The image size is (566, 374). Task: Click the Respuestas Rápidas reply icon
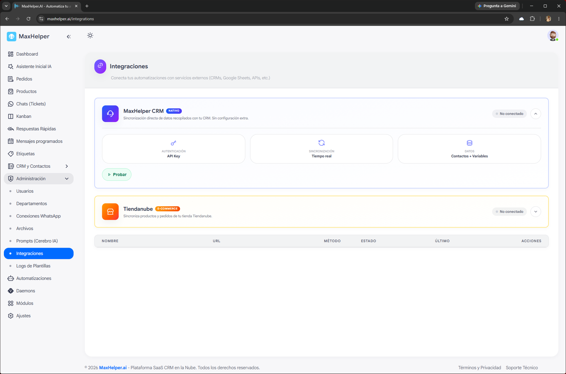pos(11,129)
